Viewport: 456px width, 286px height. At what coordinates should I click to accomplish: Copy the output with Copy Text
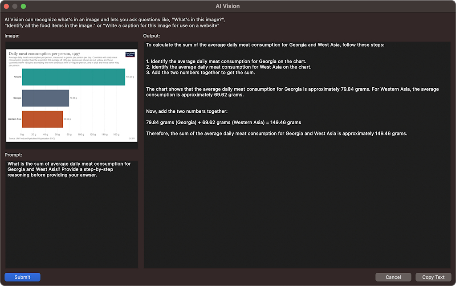(433, 277)
